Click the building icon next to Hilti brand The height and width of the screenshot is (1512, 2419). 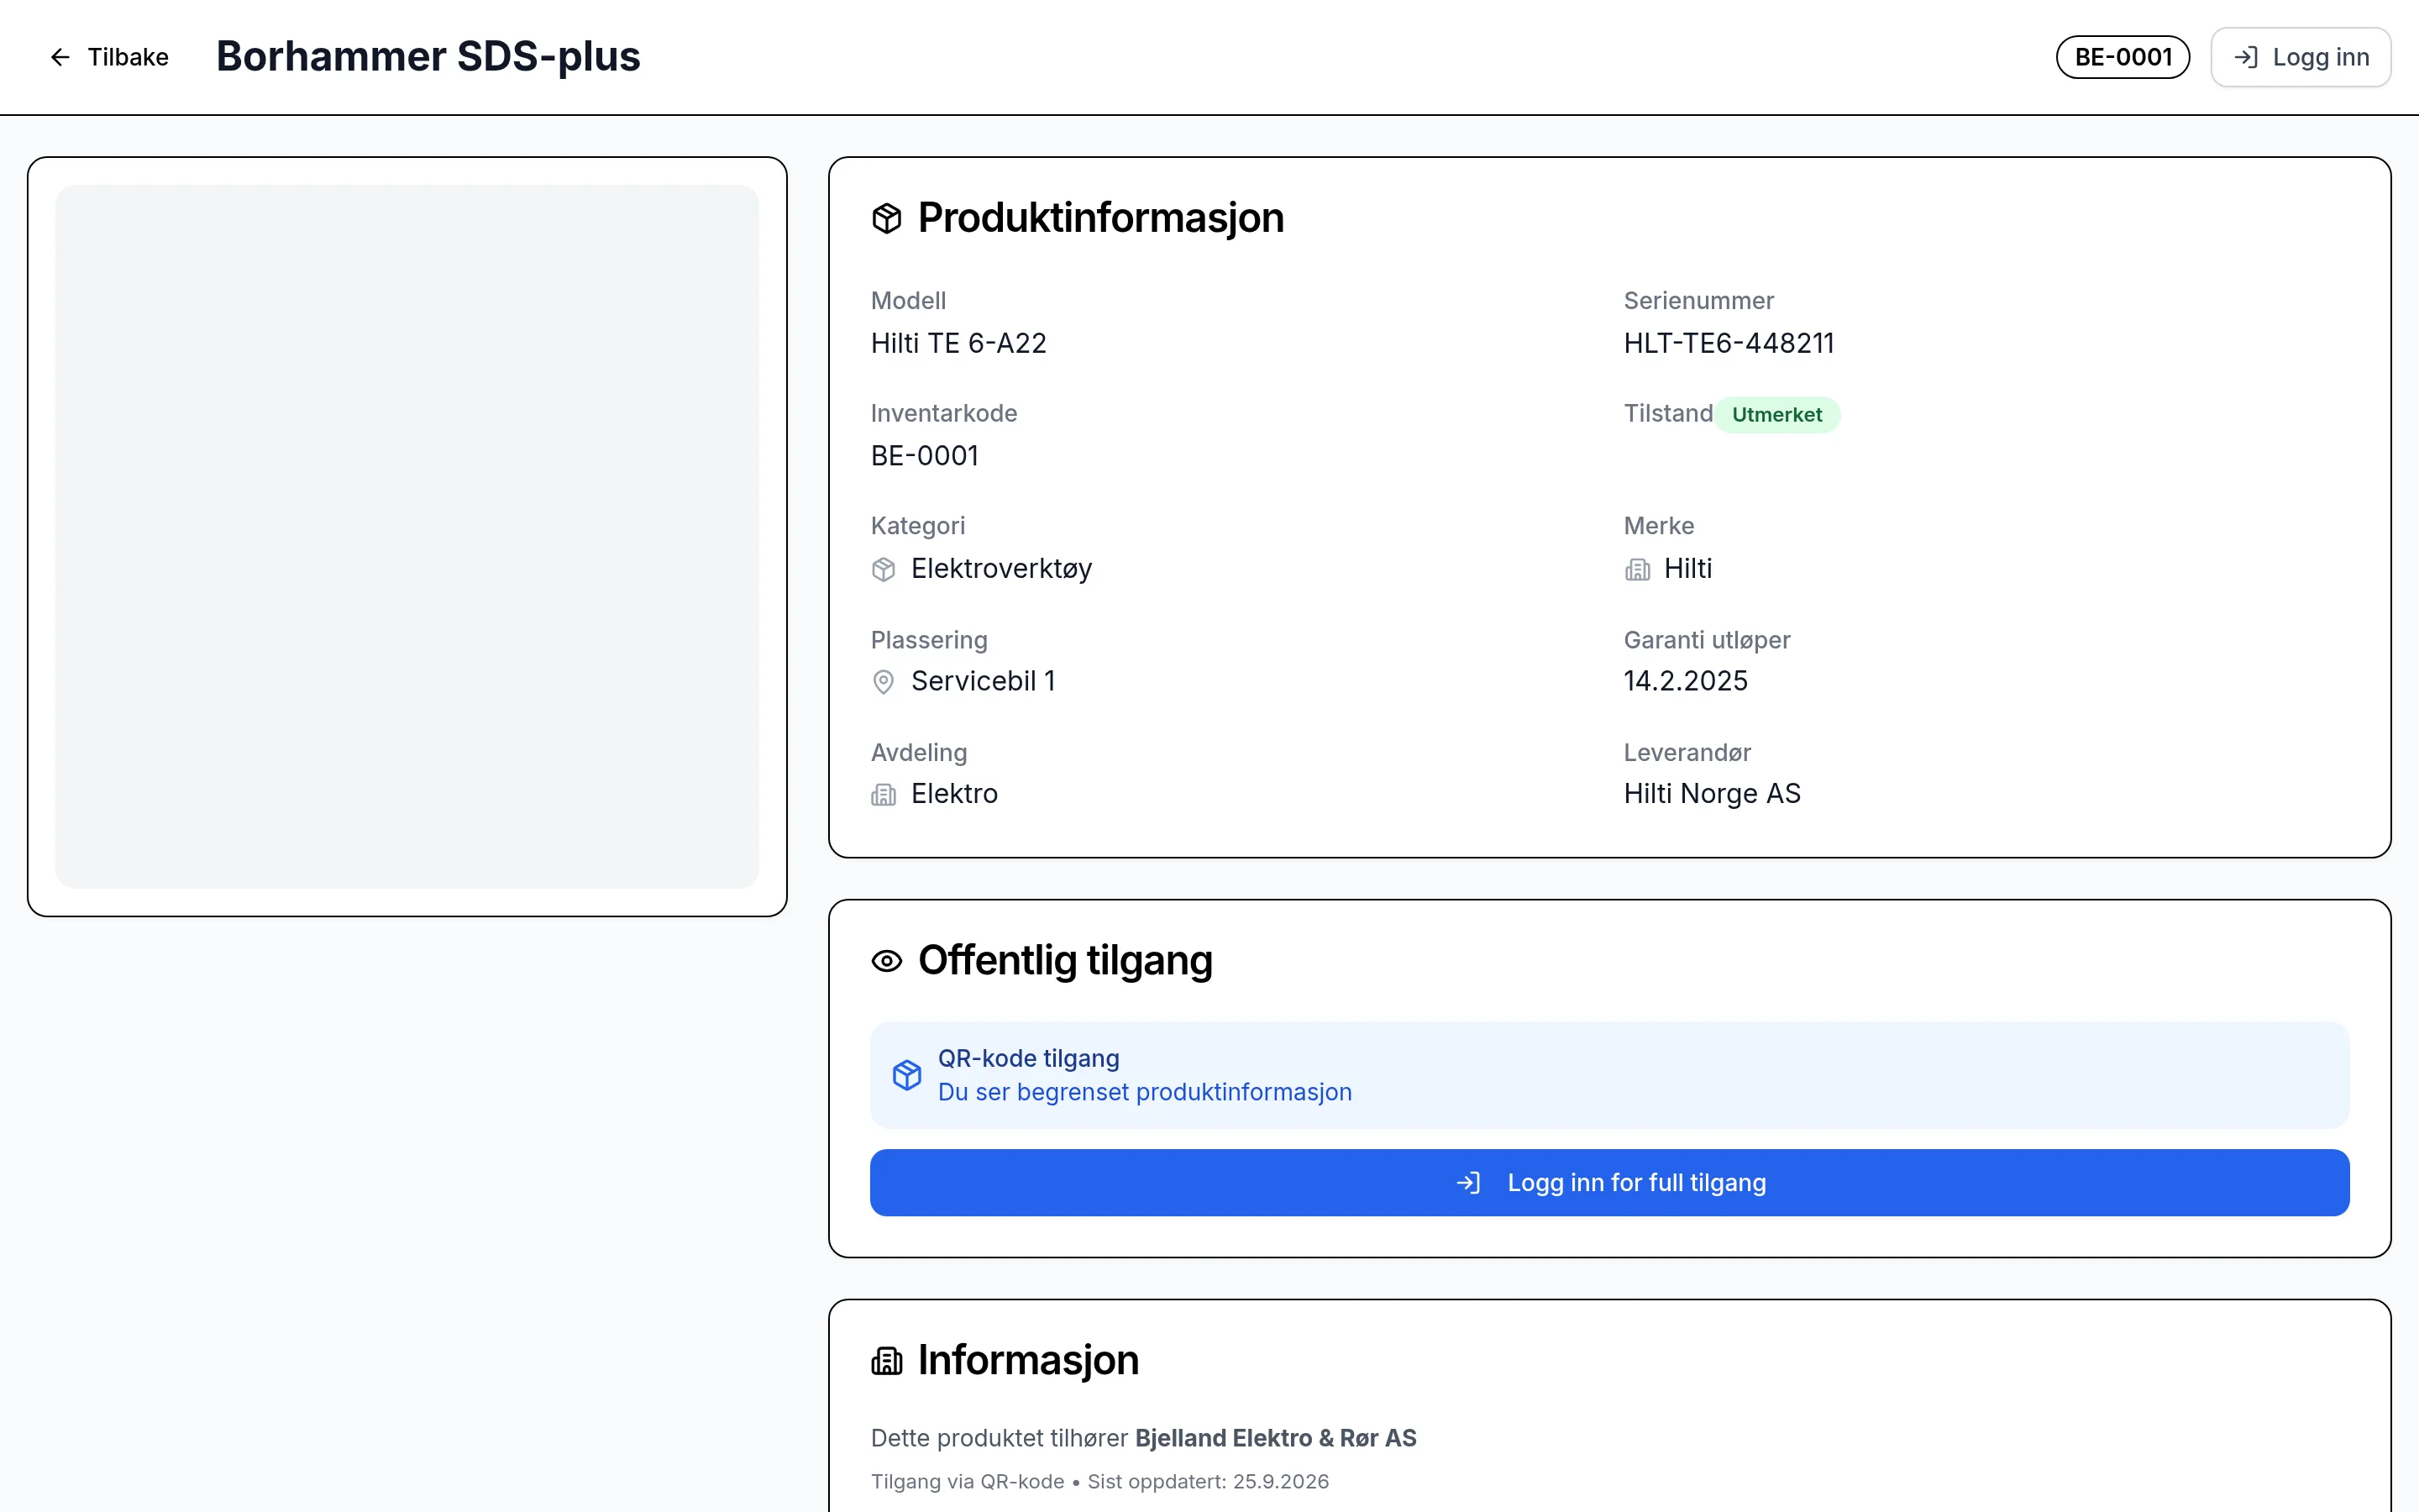1637,569
